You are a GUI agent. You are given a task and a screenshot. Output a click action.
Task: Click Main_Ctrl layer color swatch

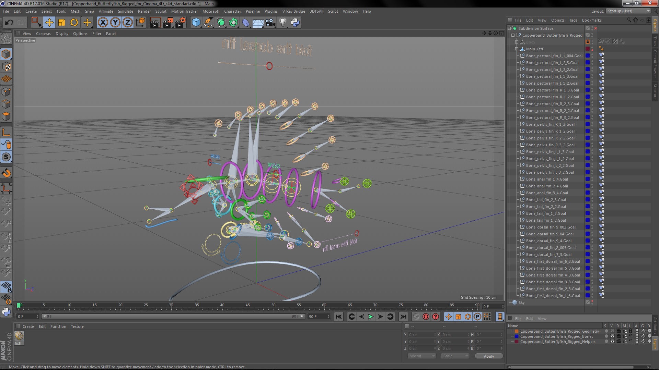tap(588, 49)
